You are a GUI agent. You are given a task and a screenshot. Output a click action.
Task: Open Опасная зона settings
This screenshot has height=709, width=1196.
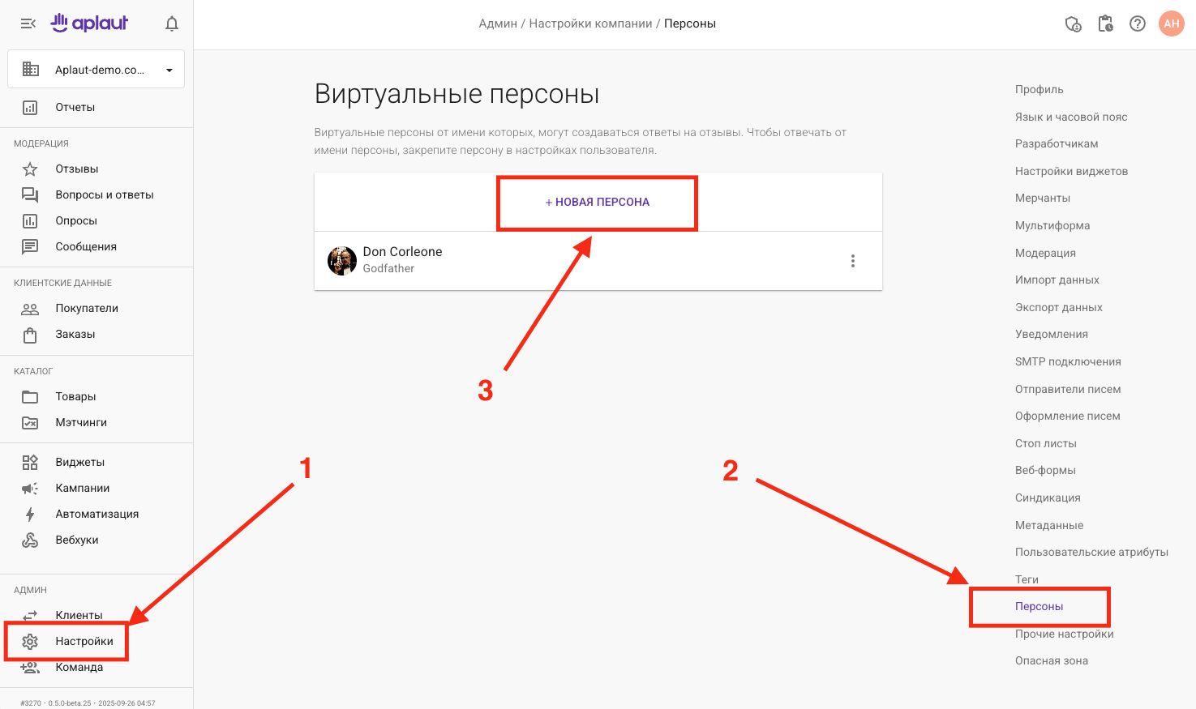tap(1052, 660)
